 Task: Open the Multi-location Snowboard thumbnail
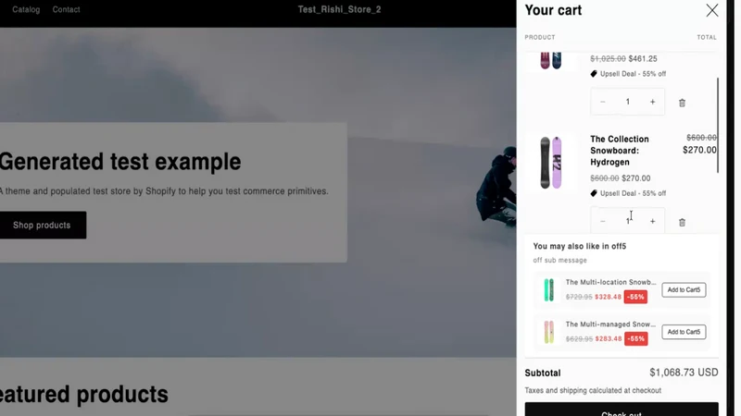(x=548, y=289)
